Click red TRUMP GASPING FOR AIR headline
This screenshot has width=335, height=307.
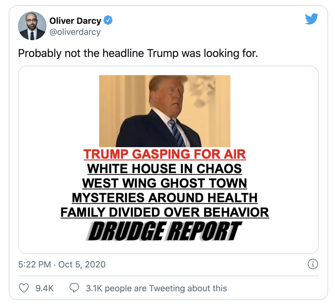(x=165, y=154)
